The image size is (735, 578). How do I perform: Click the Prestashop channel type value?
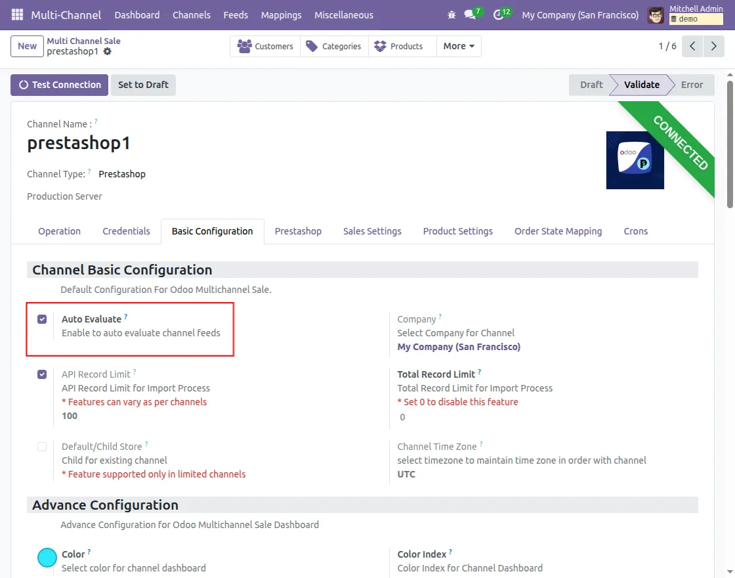pos(122,174)
